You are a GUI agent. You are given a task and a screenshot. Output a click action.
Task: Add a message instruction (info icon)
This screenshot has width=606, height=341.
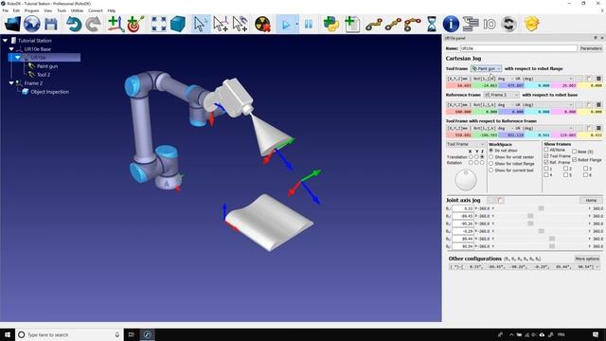coord(451,24)
